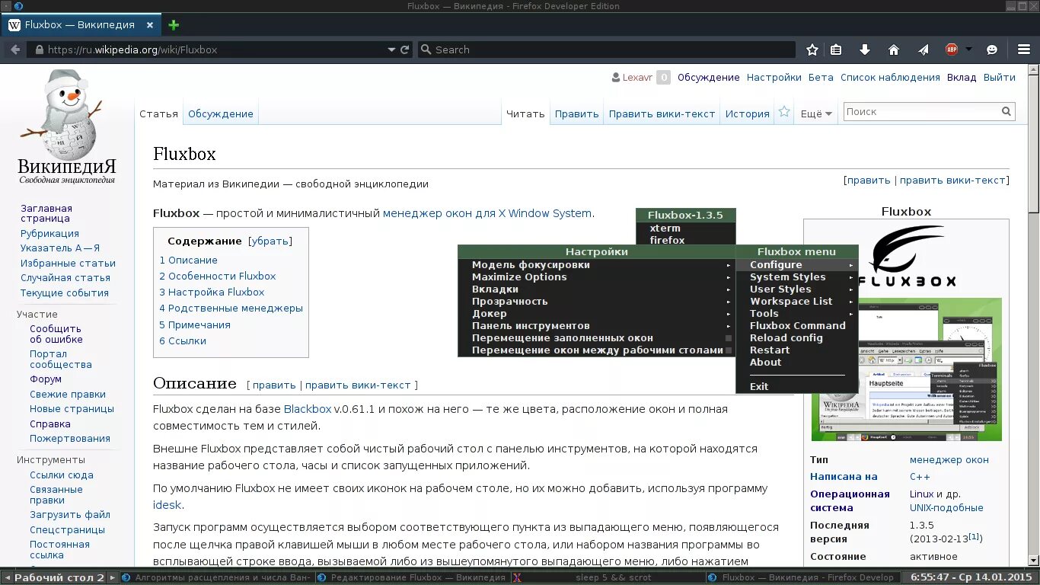Open the Fluxbox desktop screenshot thumbnail
This screenshot has height=585, width=1040.
coord(906,369)
